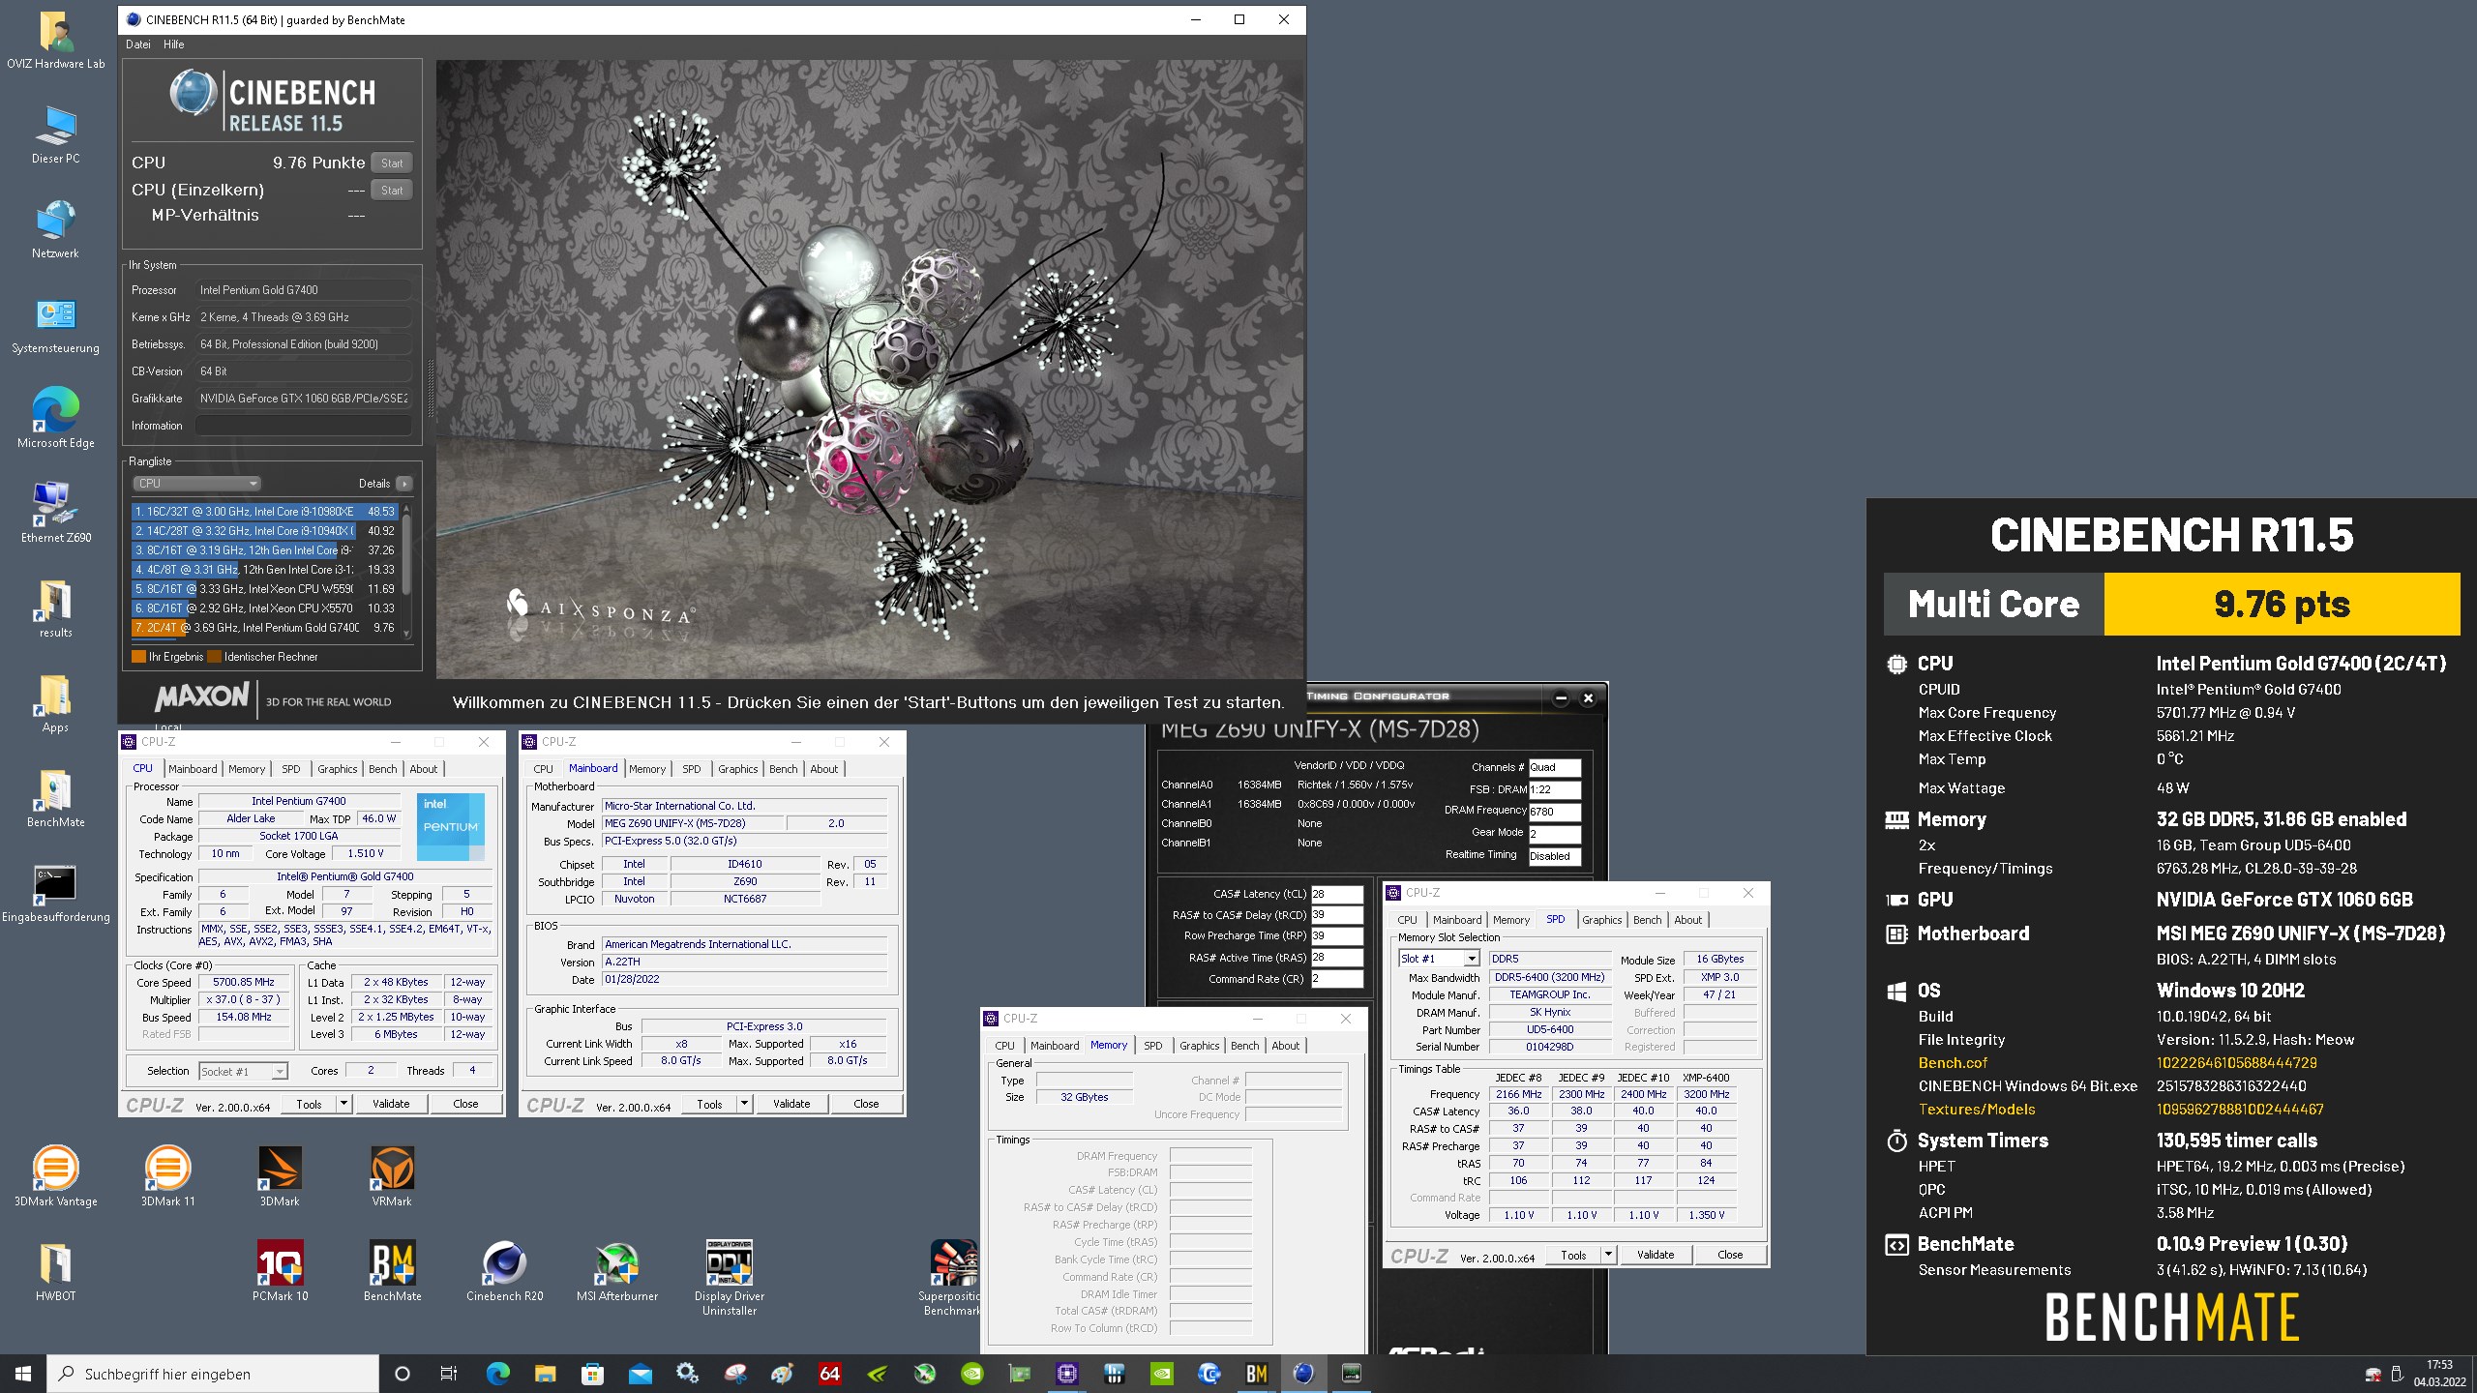Select ranking row 7 Intel Pentium Gold G7400

(x=265, y=628)
